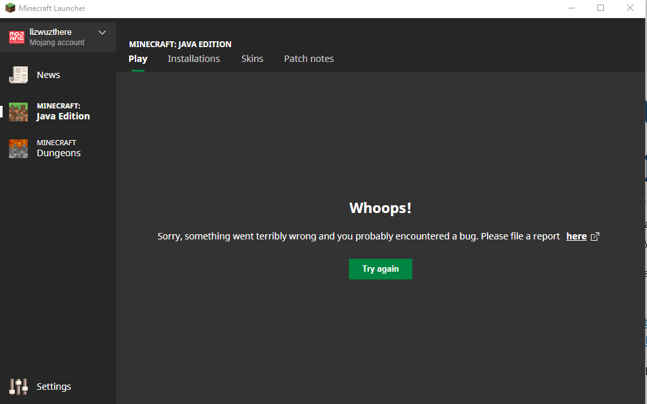Switch to the Installations tab
647x404 pixels.
(194, 59)
